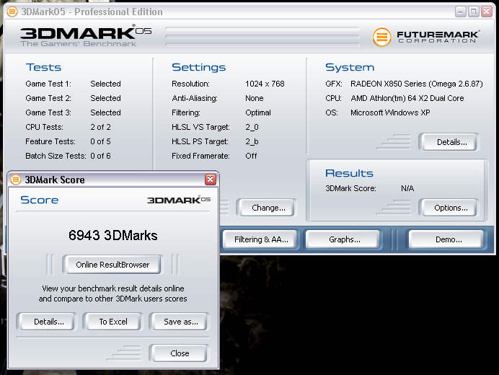Click the GFX text 'RADEON X850 Series'
499x375 pixels.
click(x=388, y=84)
